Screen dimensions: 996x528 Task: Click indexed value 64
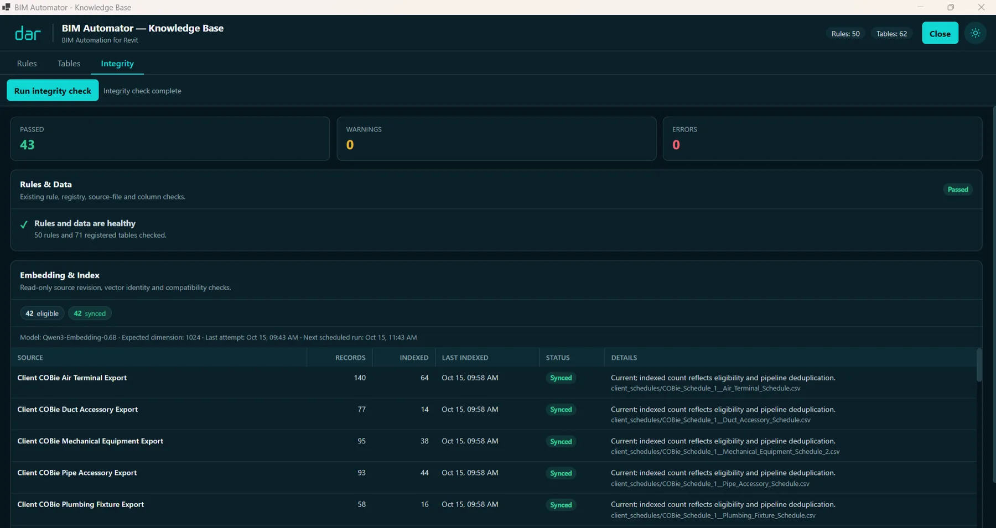[424, 378]
